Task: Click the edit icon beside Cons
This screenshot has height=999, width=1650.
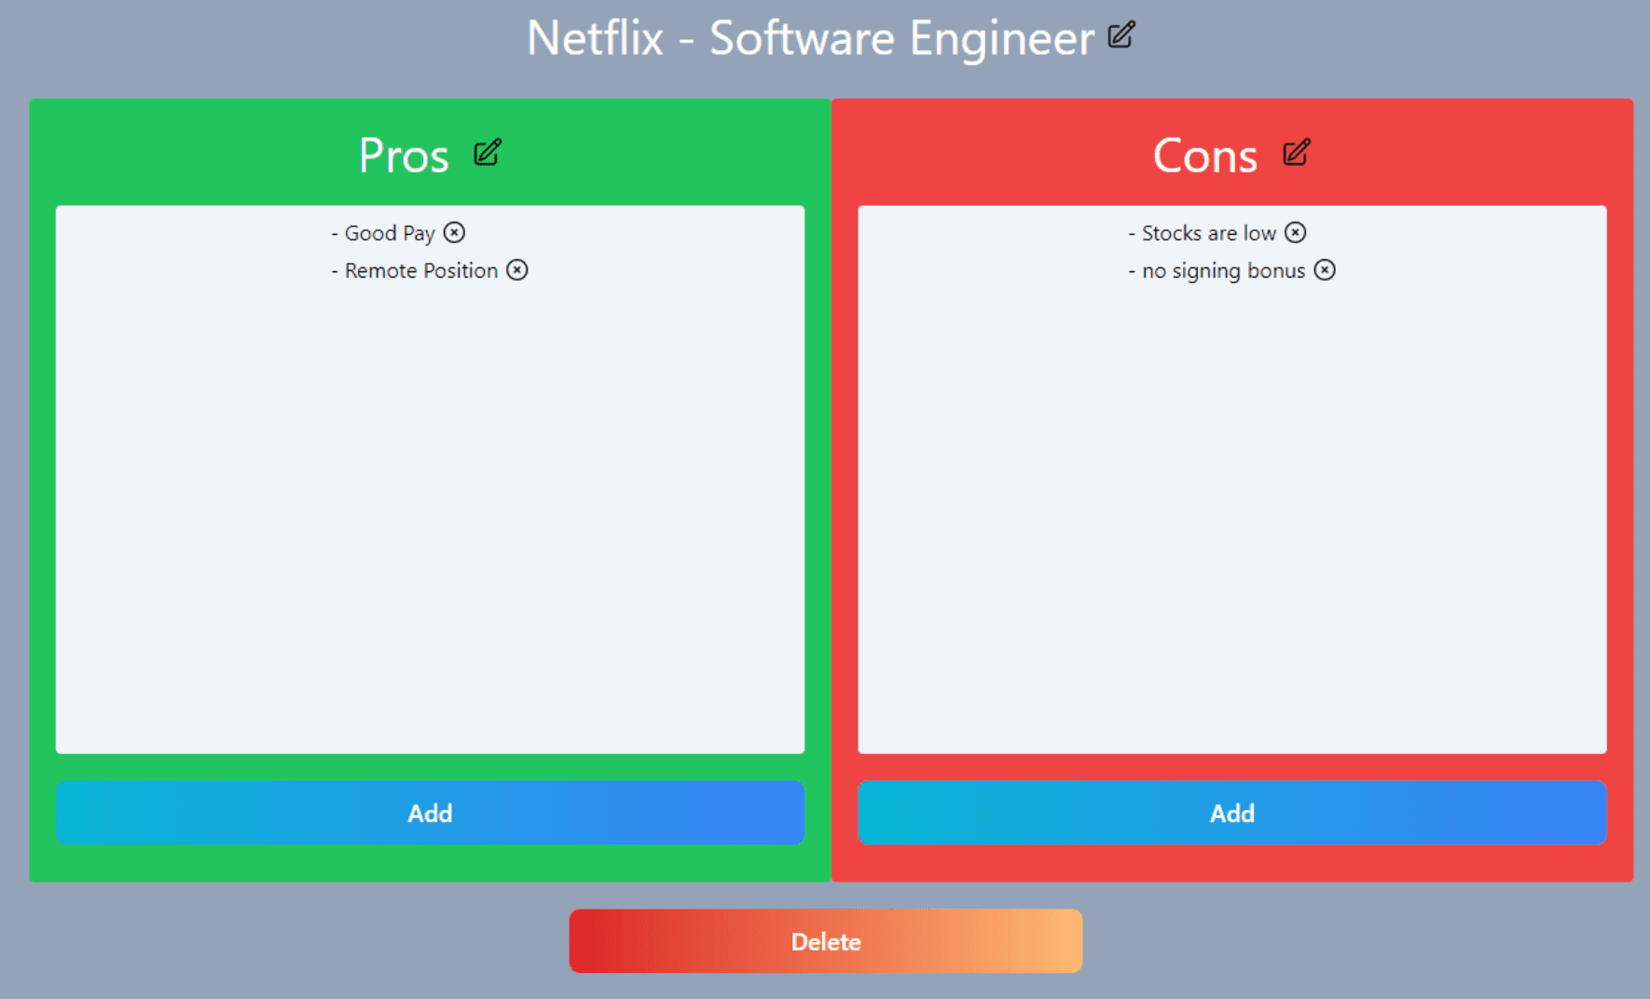Action: pos(1297,152)
